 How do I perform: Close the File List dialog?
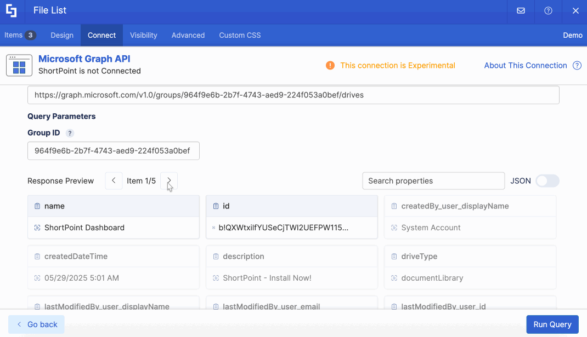575,10
